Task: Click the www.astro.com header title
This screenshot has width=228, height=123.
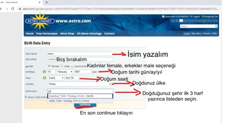Action: pos(73,21)
